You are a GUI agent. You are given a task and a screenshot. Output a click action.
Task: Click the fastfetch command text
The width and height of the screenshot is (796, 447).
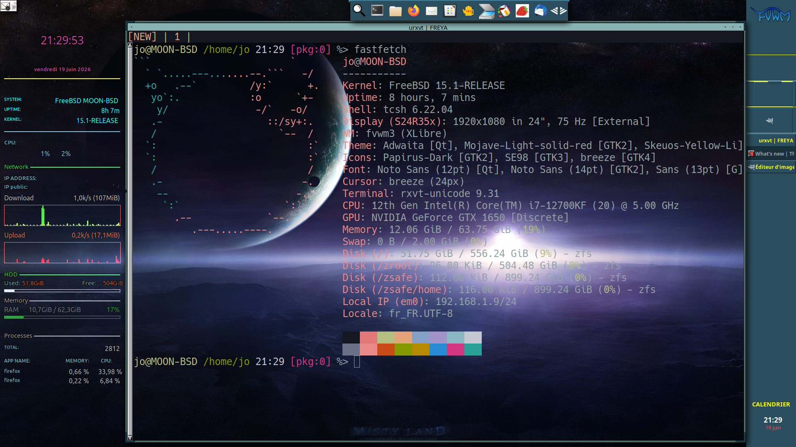coord(380,50)
